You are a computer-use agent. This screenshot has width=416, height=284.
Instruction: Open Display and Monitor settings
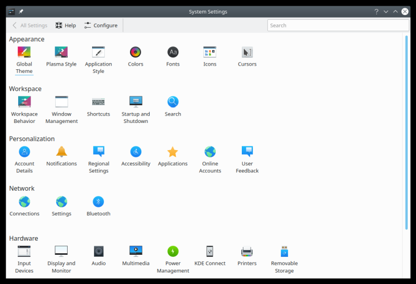pos(61,260)
